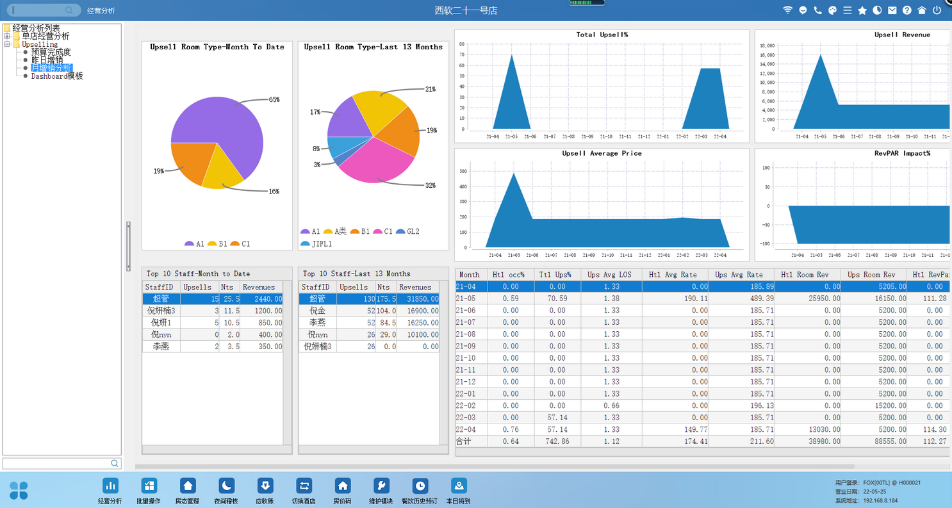This screenshot has width=952, height=508.
Task: Open the 应收账 download icon
Action: tap(265, 486)
